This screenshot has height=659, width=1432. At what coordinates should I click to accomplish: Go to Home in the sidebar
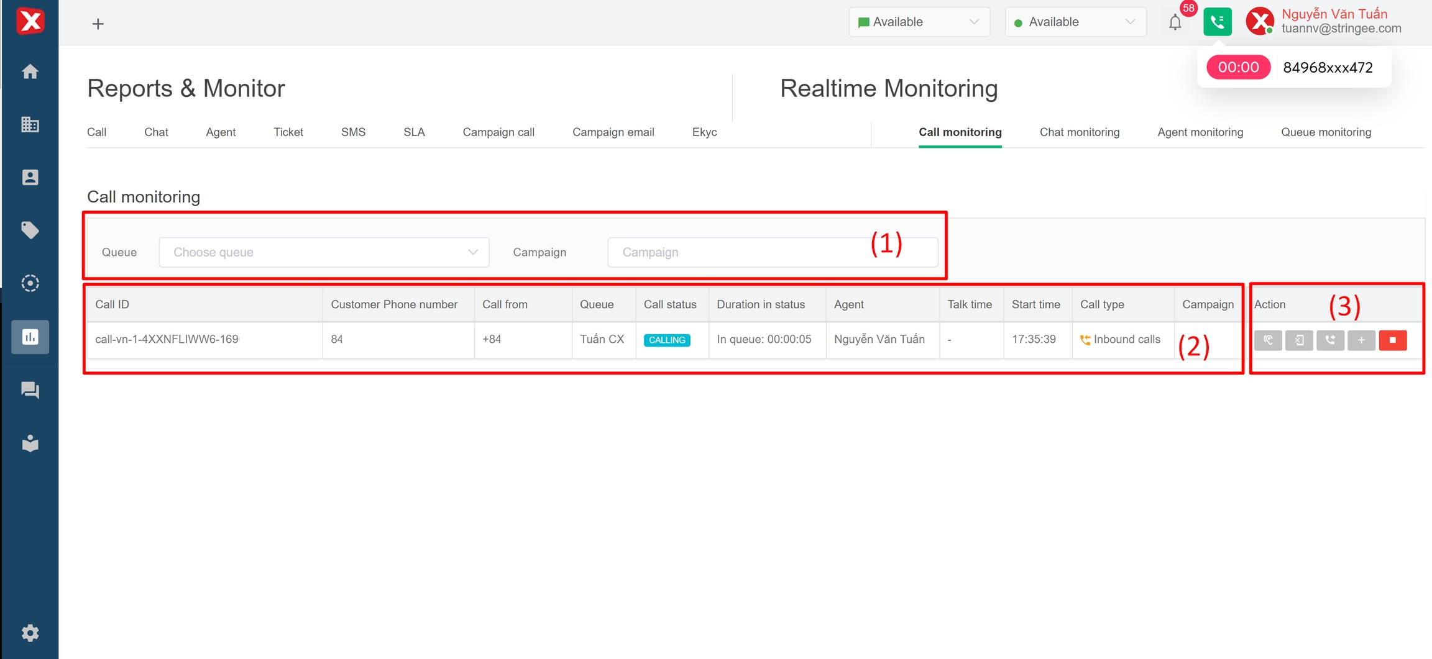30,71
